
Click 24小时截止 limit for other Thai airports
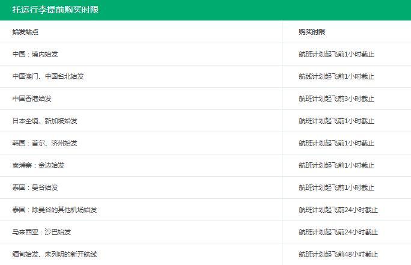pos(338,210)
